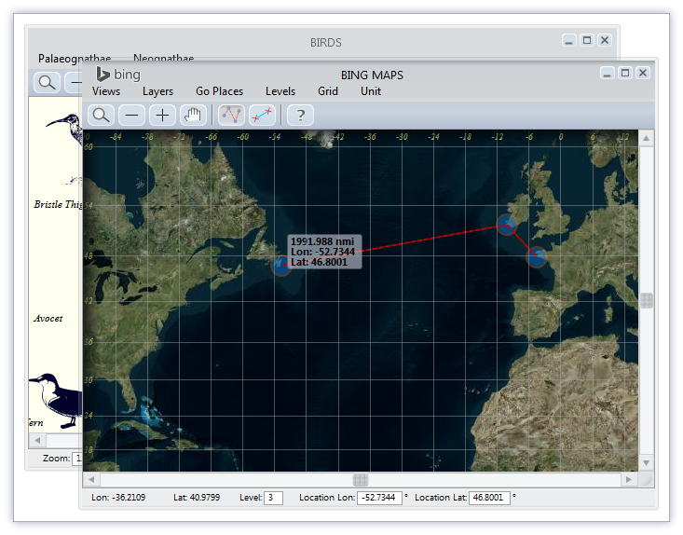
Task: Click the tern bird illustration in BIRDS window
Action: pos(56,400)
